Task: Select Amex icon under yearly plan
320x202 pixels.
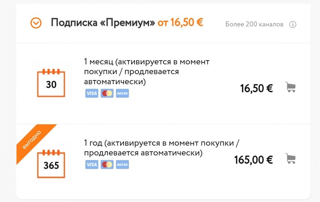Action: tap(122, 165)
